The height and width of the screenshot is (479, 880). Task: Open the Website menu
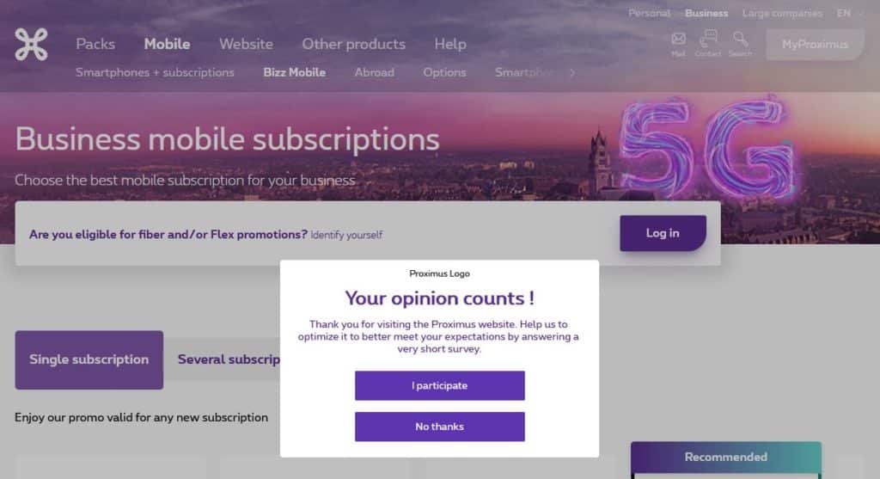pos(246,44)
